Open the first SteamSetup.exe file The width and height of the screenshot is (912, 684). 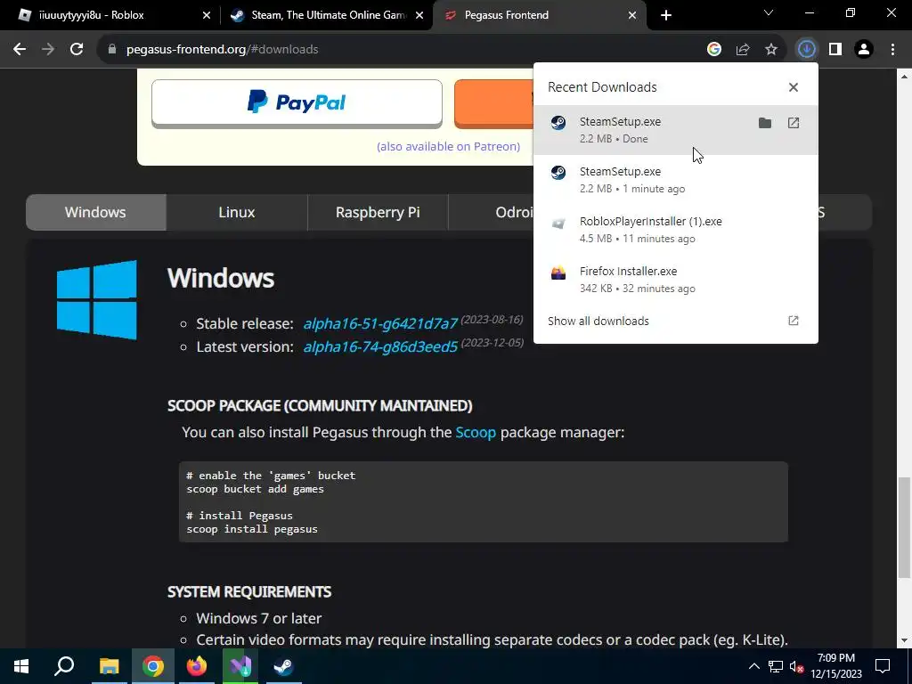(x=794, y=123)
